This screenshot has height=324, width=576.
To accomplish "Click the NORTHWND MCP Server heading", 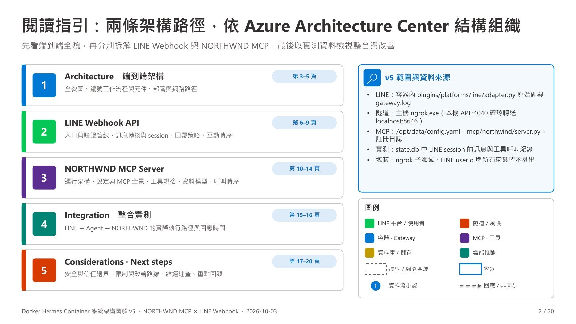I will pyautogui.click(x=114, y=169).
